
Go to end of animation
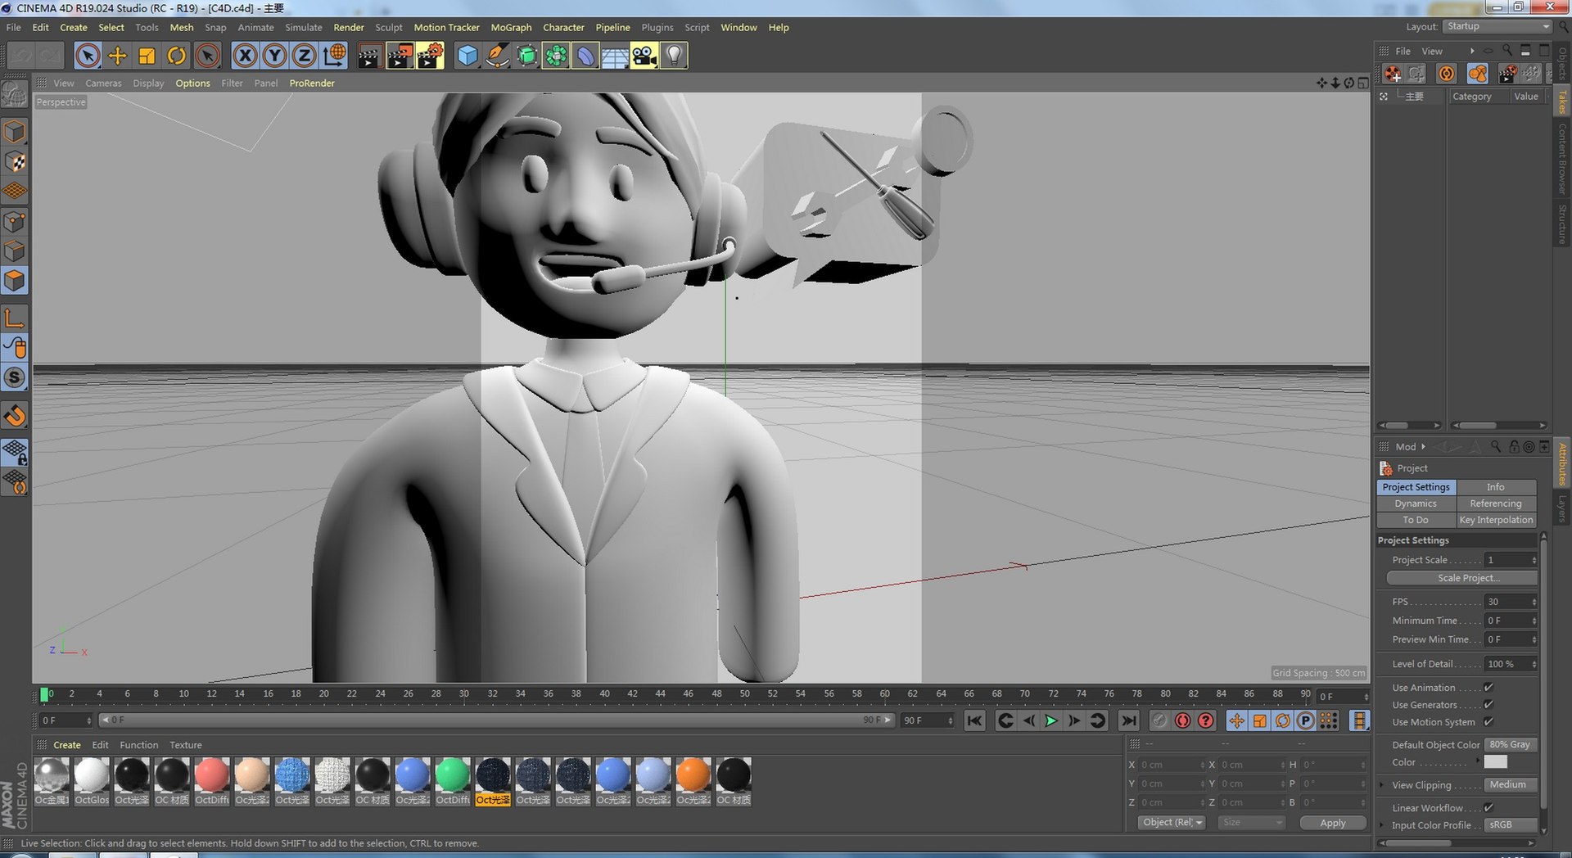(x=1128, y=720)
